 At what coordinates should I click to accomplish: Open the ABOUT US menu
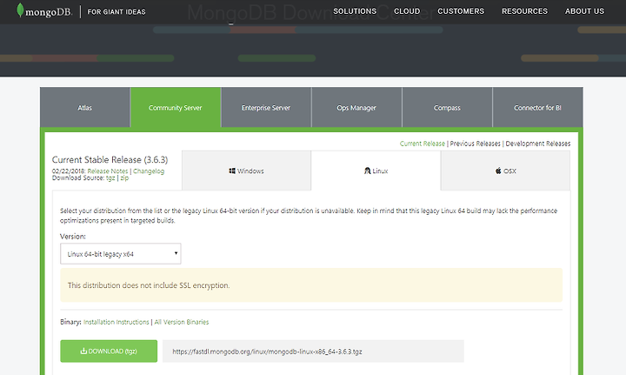pyautogui.click(x=584, y=11)
